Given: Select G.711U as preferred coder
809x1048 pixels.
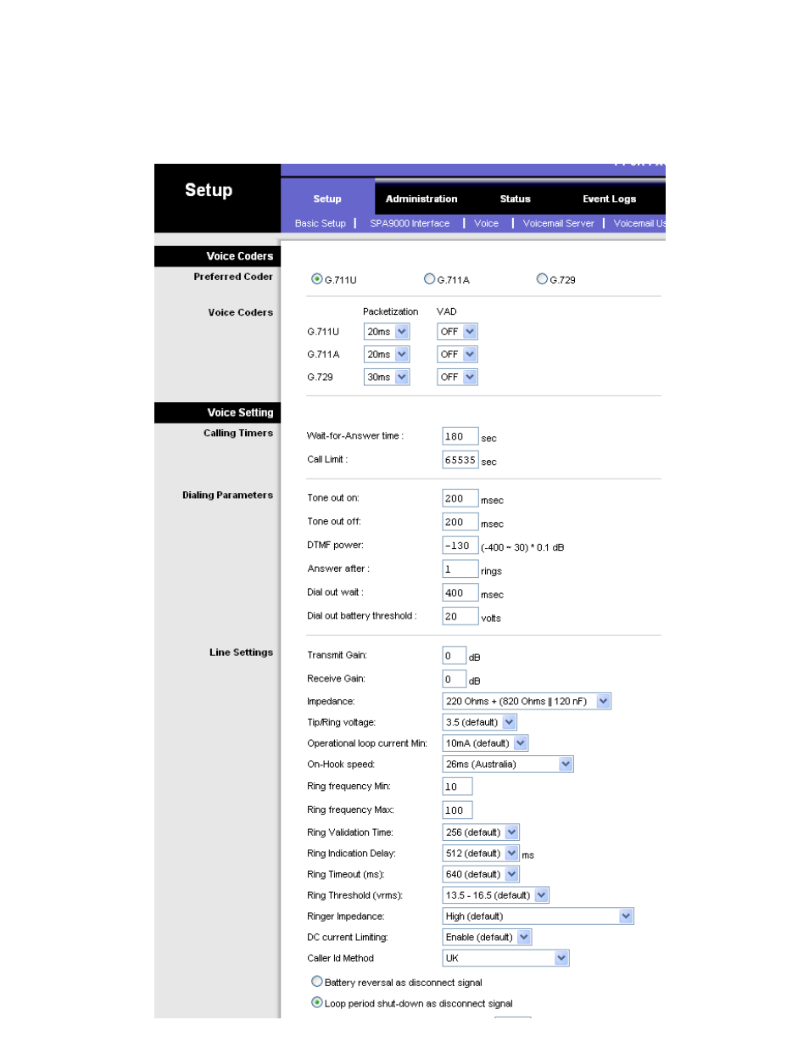Looking at the screenshot, I should 317,279.
